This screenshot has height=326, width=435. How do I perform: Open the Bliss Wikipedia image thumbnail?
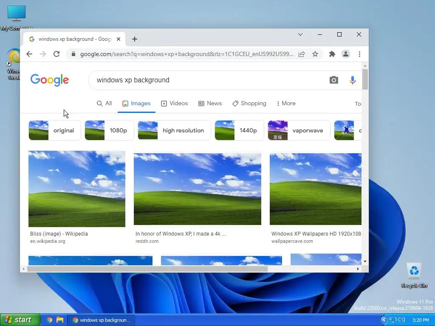tap(77, 189)
